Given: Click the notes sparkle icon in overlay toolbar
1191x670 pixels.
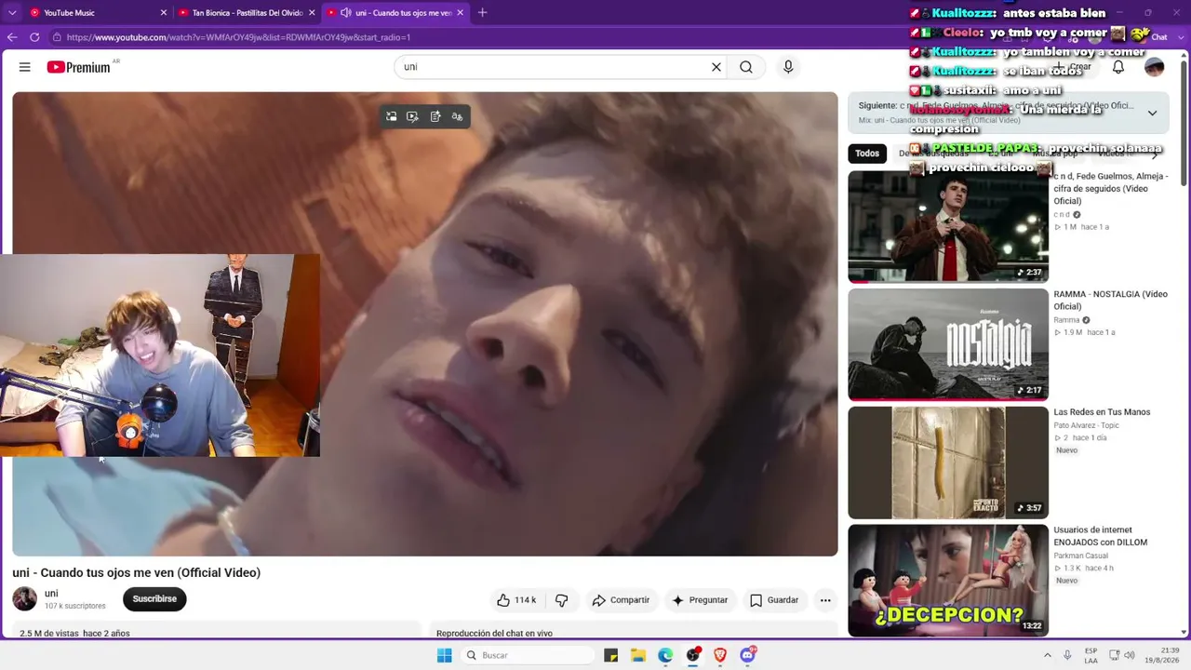Looking at the screenshot, I should coord(435,116).
